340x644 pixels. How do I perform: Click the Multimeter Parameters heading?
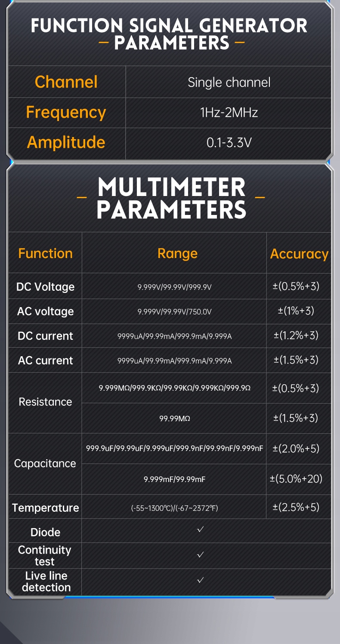click(171, 198)
